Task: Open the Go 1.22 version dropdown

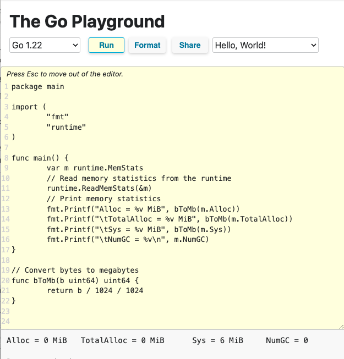Action: pos(45,45)
